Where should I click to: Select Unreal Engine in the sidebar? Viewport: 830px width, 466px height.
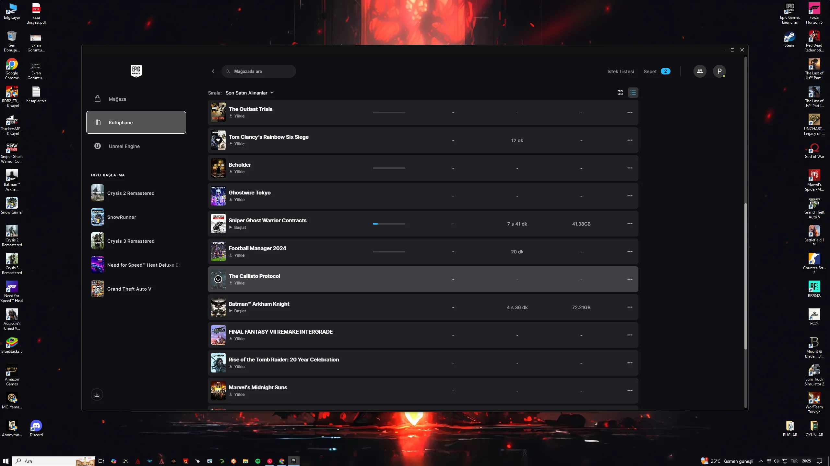124,146
